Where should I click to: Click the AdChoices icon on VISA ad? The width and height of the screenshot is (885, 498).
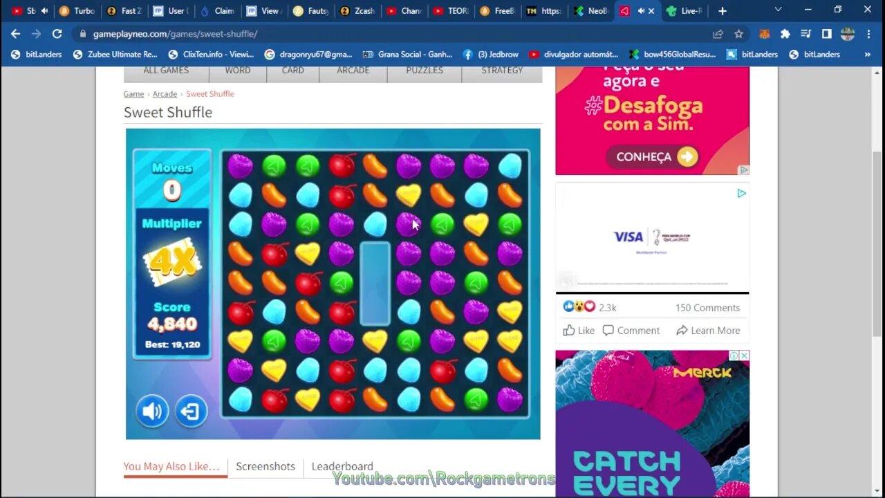pyautogui.click(x=741, y=194)
